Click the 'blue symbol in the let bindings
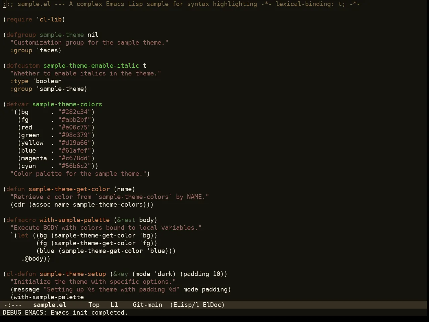The height and width of the screenshot is (322, 429). 156,251
